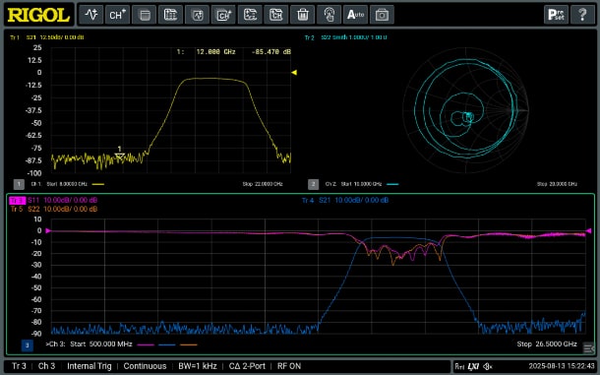
Task: Select Tr 5 S22 trace label
Action: pyautogui.click(x=54, y=209)
